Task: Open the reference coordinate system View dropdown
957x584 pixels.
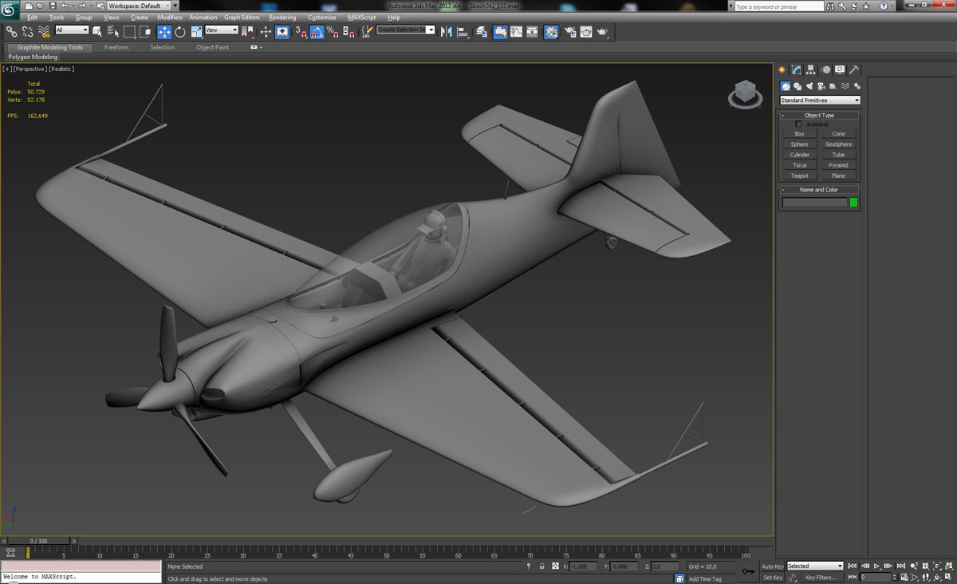Action: tap(221, 30)
